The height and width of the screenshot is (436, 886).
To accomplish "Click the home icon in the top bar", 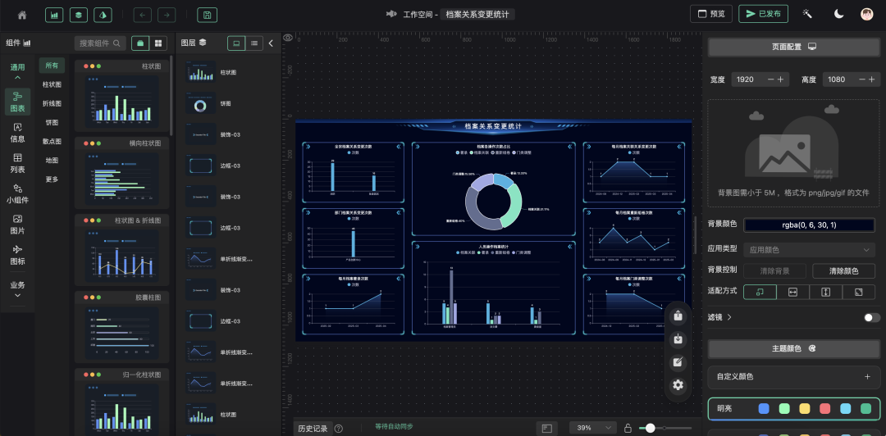I will [22, 15].
